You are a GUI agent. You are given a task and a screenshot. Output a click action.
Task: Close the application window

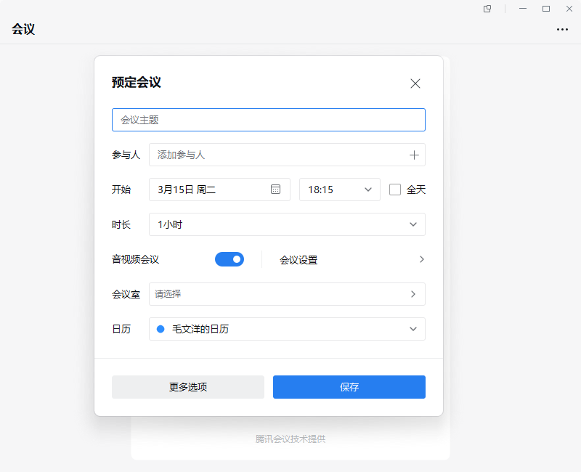569,9
